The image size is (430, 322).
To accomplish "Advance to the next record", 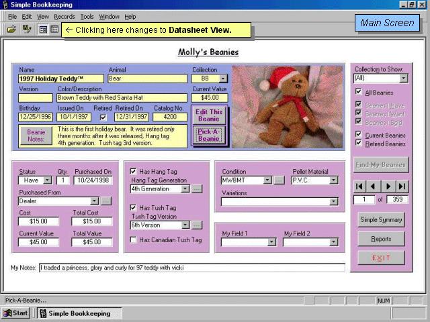I will coord(388,186).
